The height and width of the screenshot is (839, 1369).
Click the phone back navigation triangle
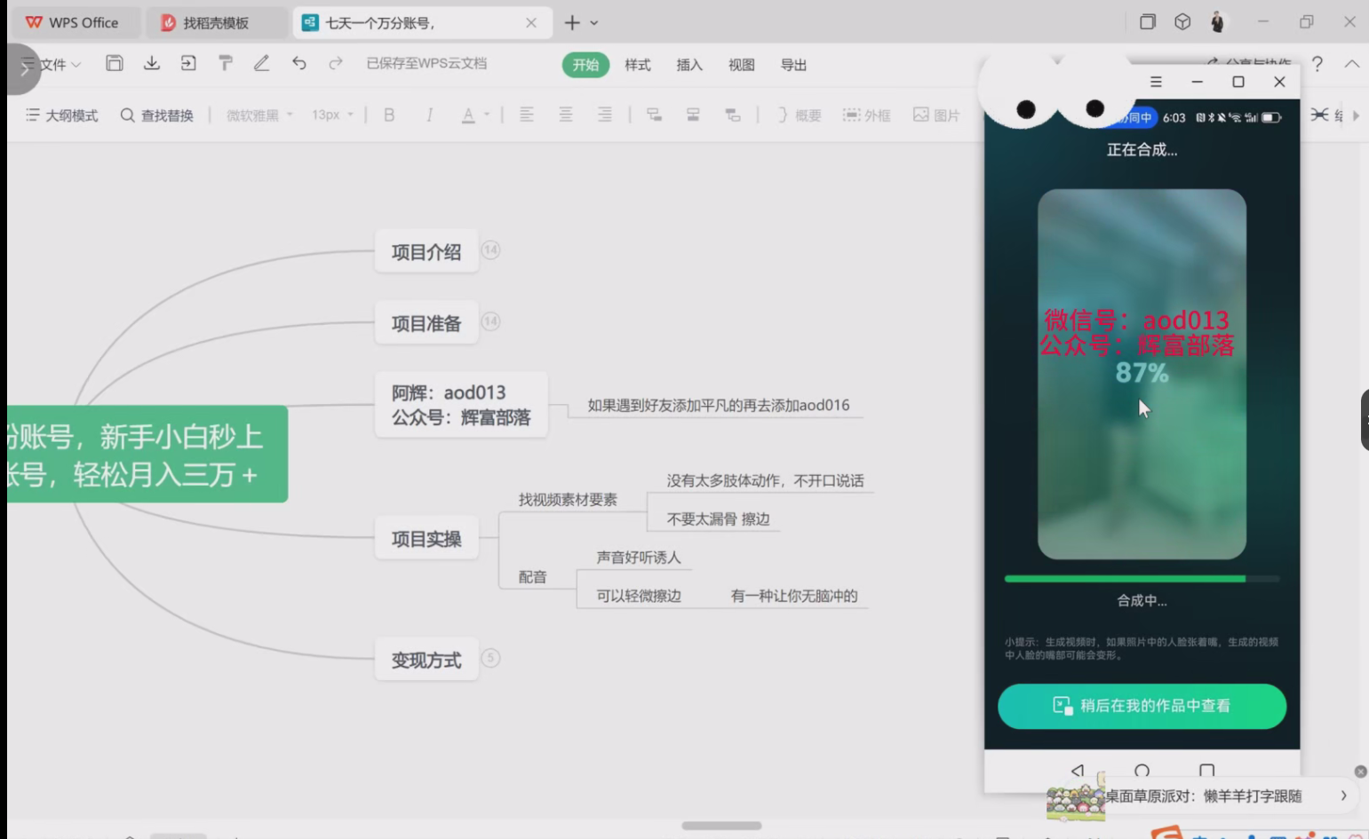tap(1078, 770)
